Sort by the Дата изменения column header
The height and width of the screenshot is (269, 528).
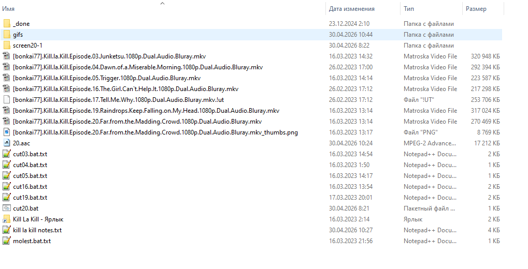click(x=351, y=9)
